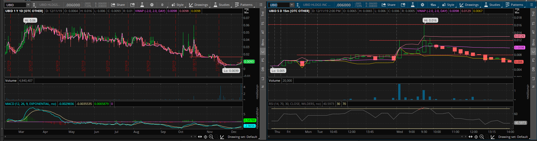The height and width of the screenshot is (141, 537).
Task: Click the horizontal expand arrows icon under left chart
Action: (x=200, y=137)
